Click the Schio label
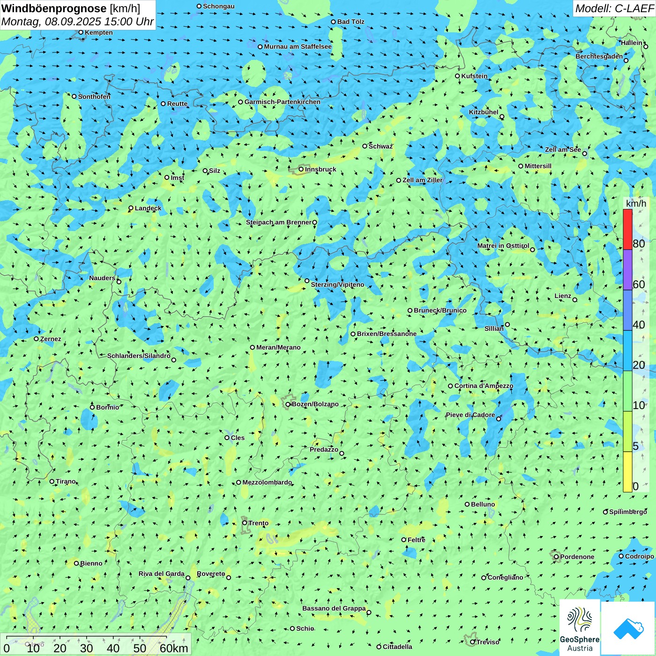This screenshot has width=656, height=656. (305, 628)
